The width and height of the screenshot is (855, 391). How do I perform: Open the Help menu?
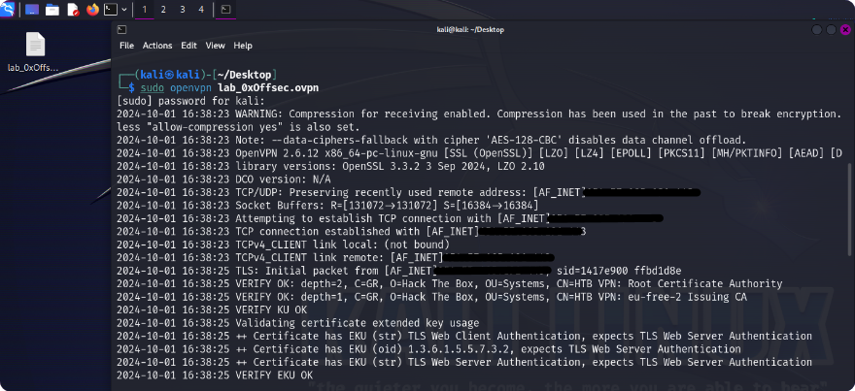pos(243,46)
